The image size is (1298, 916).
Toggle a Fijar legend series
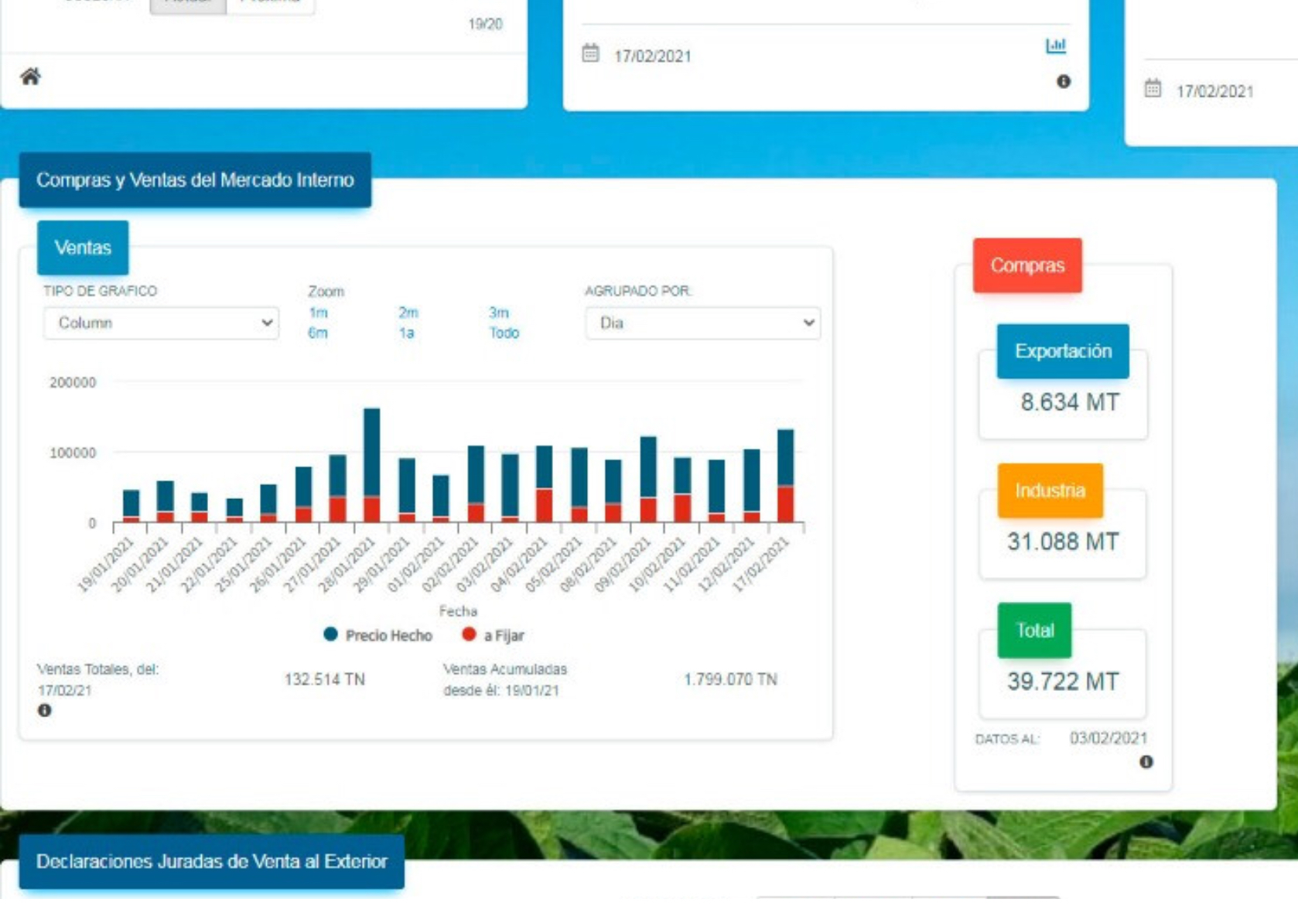tap(493, 635)
